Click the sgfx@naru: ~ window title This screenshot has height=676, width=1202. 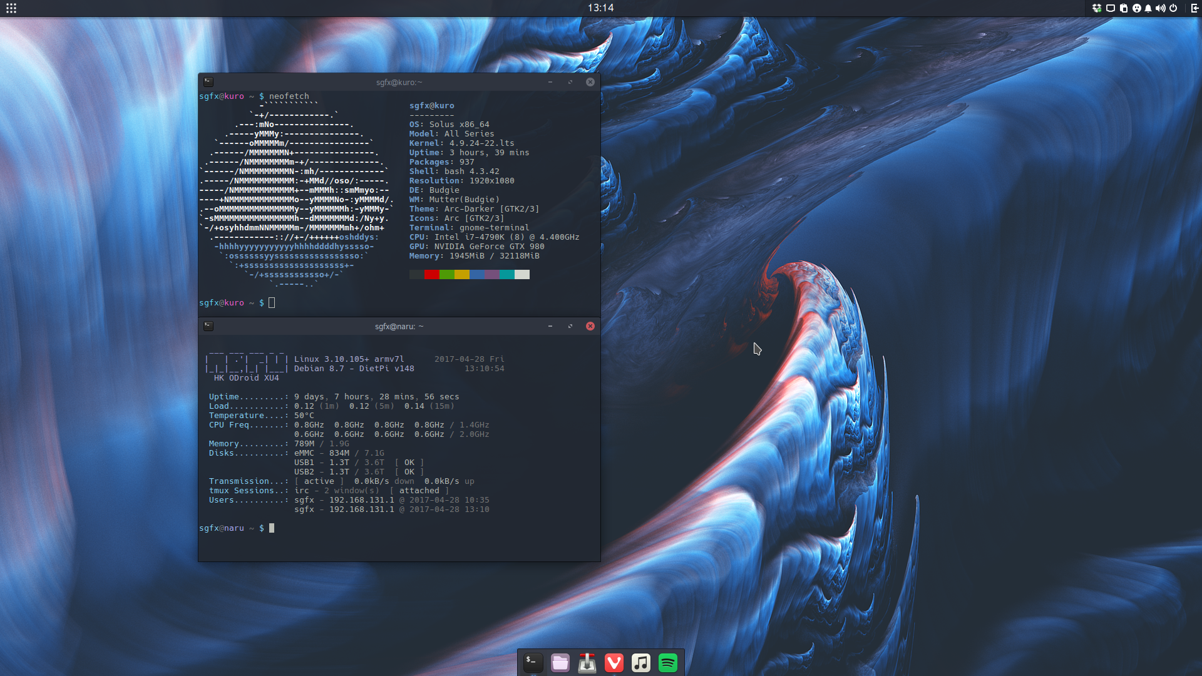[x=399, y=326]
